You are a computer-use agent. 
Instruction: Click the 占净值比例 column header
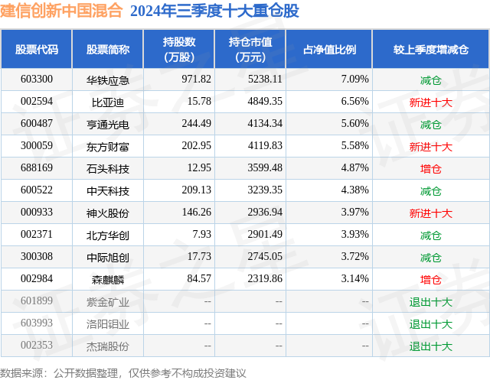[x=329, y=49]
